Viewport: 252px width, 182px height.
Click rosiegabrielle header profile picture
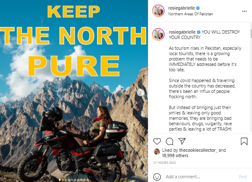click(x=158, y=11)
